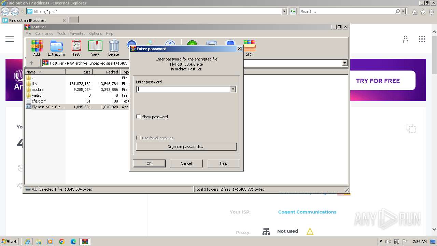This screenshot has width=437, height=246.
Task: Click the Delete trash can icon
Action: click(114, 48)
